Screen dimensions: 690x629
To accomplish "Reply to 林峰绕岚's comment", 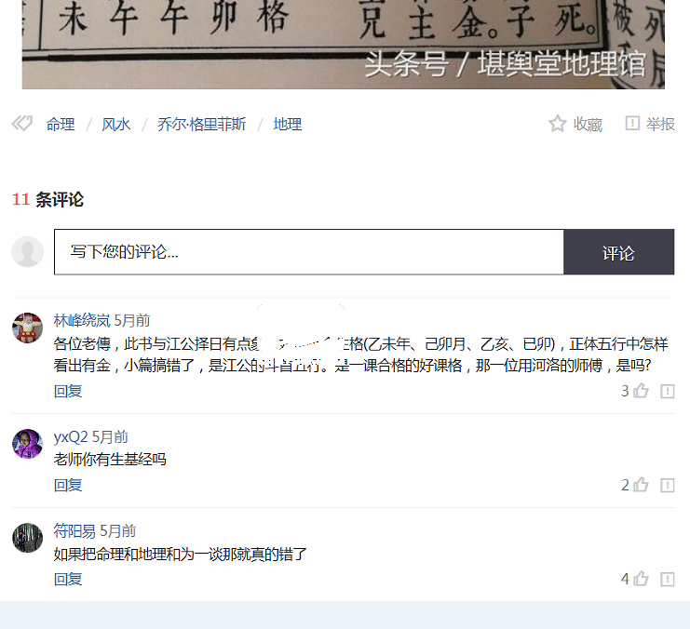I will pos(68,391).
